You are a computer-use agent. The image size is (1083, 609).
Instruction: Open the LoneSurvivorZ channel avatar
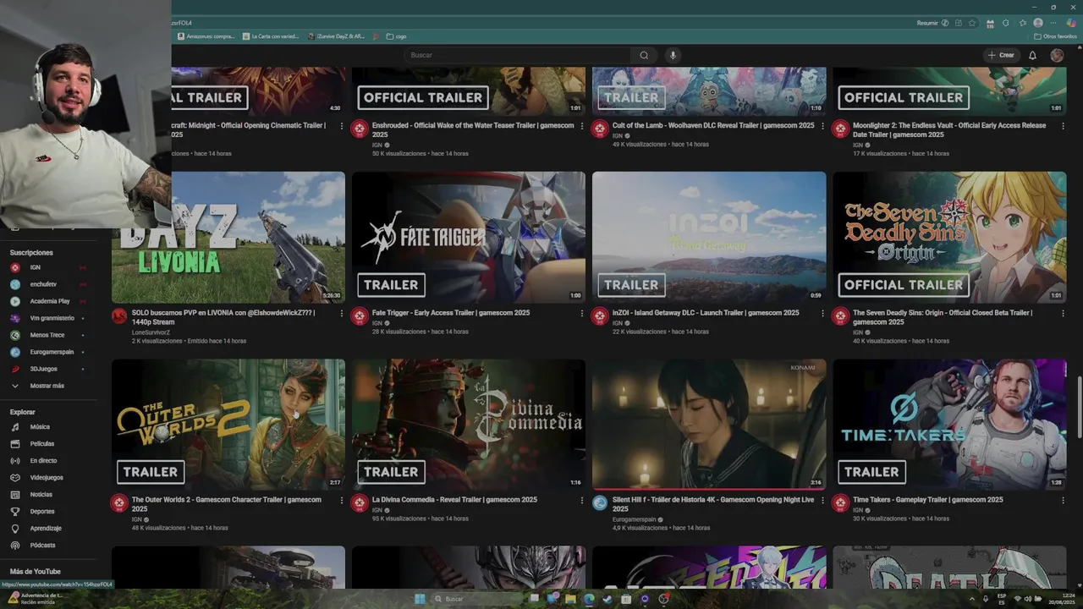coord(119,315)
